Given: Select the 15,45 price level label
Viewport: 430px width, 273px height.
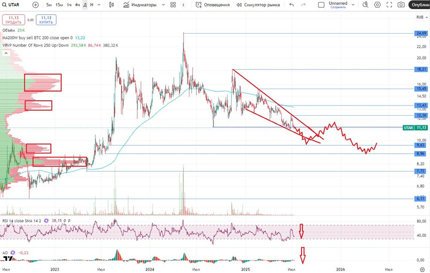Looking at the screenshot, I should tap(421, 89).
